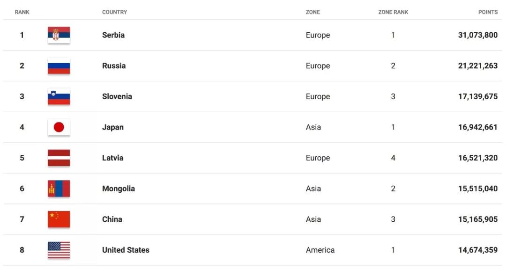Select United States' America zone cell
Image resolution: width=506 pixels, height=269 pixels.
click(x=320, y=250)
